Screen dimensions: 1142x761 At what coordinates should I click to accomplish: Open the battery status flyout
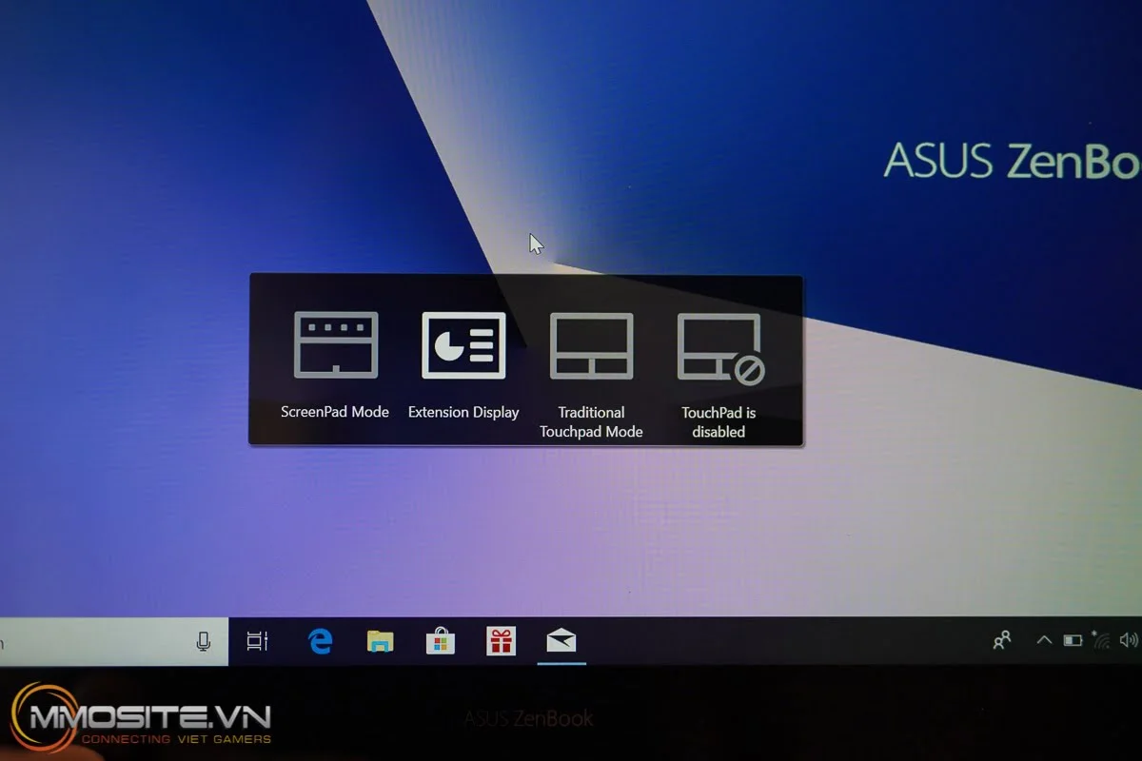tap(1073, 640)
